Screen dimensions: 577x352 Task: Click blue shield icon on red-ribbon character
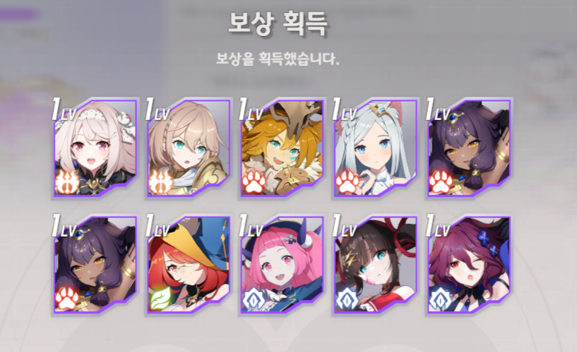[348, 299]
